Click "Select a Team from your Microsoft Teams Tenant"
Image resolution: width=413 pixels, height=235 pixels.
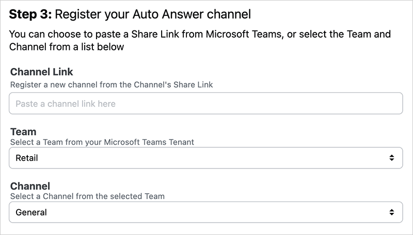click(102, 142)
